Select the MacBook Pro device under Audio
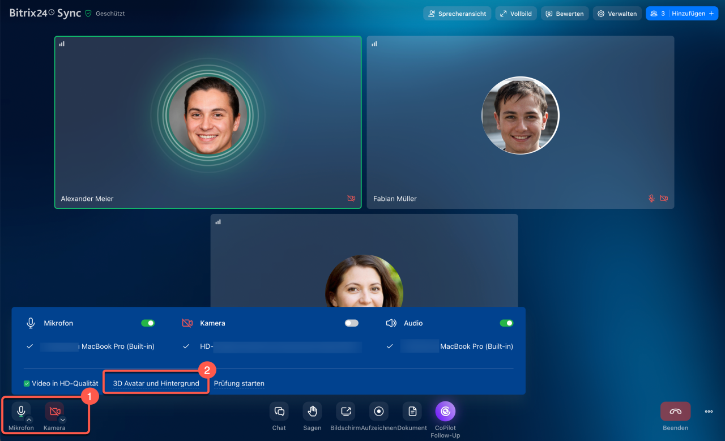725x441 pixels. click(450, 346)
